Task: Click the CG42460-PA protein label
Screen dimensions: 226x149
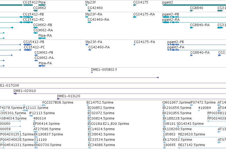Action: [x=99, y=47]
